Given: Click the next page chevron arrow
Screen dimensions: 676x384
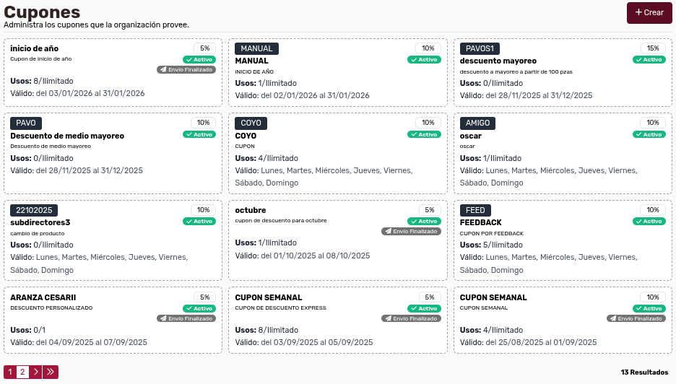Looking at the screenshot, I should pos(35,372).
